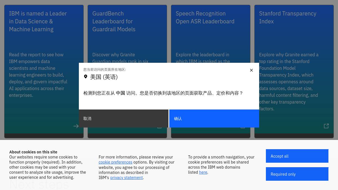Confirm region switch with 确认 button
This screenshot has height=190, width=338.
coord(214,119)
